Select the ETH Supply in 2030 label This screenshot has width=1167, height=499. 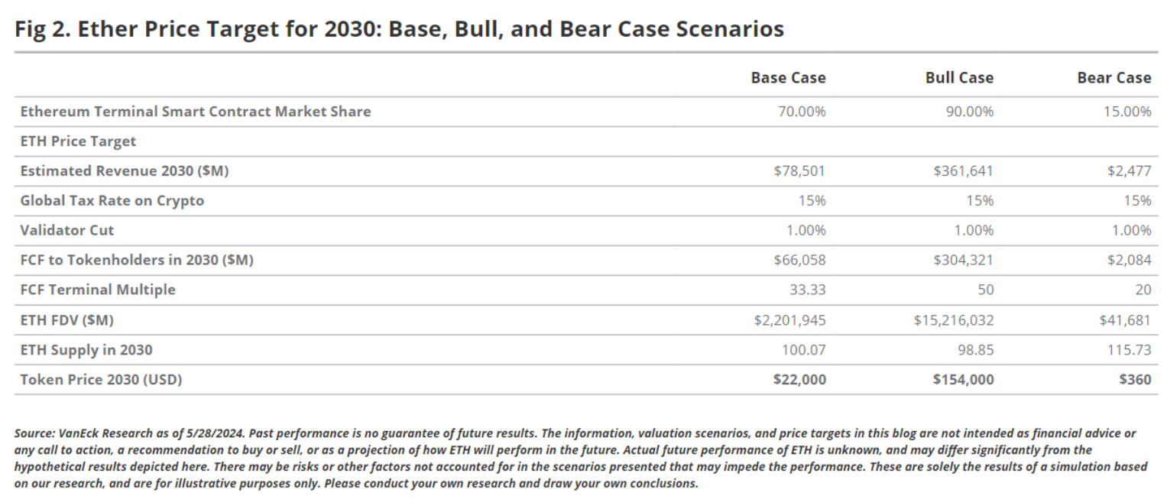86,350
